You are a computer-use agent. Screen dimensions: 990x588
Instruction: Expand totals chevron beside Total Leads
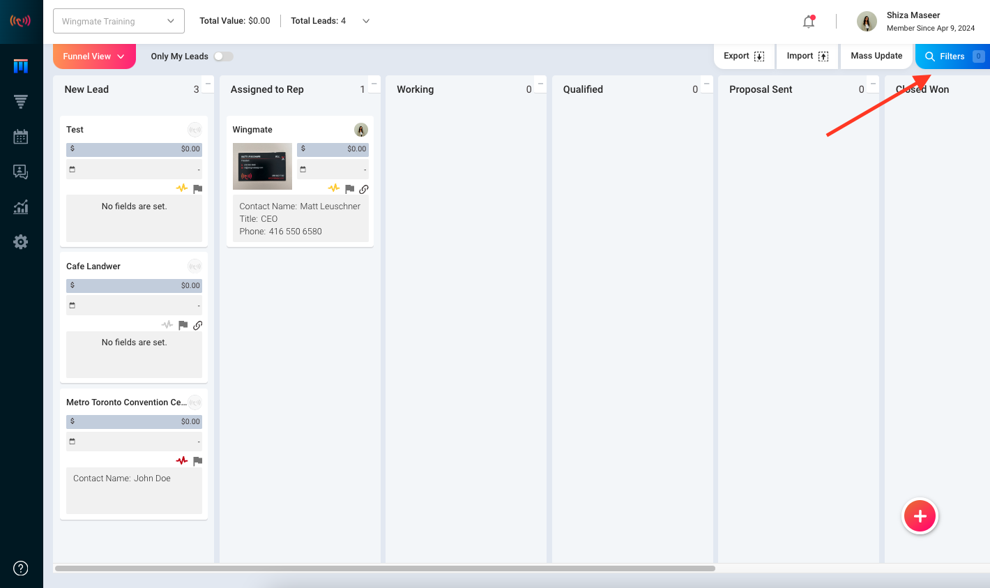[x=366, y=21]
